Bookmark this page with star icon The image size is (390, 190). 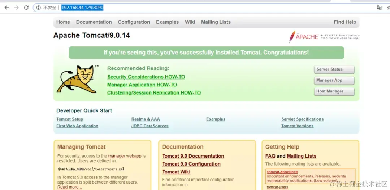coord(388,8)
